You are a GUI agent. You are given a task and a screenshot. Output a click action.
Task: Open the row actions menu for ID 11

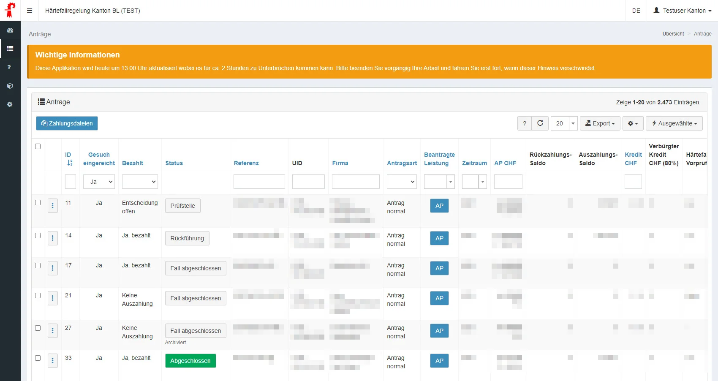[53, 206]
